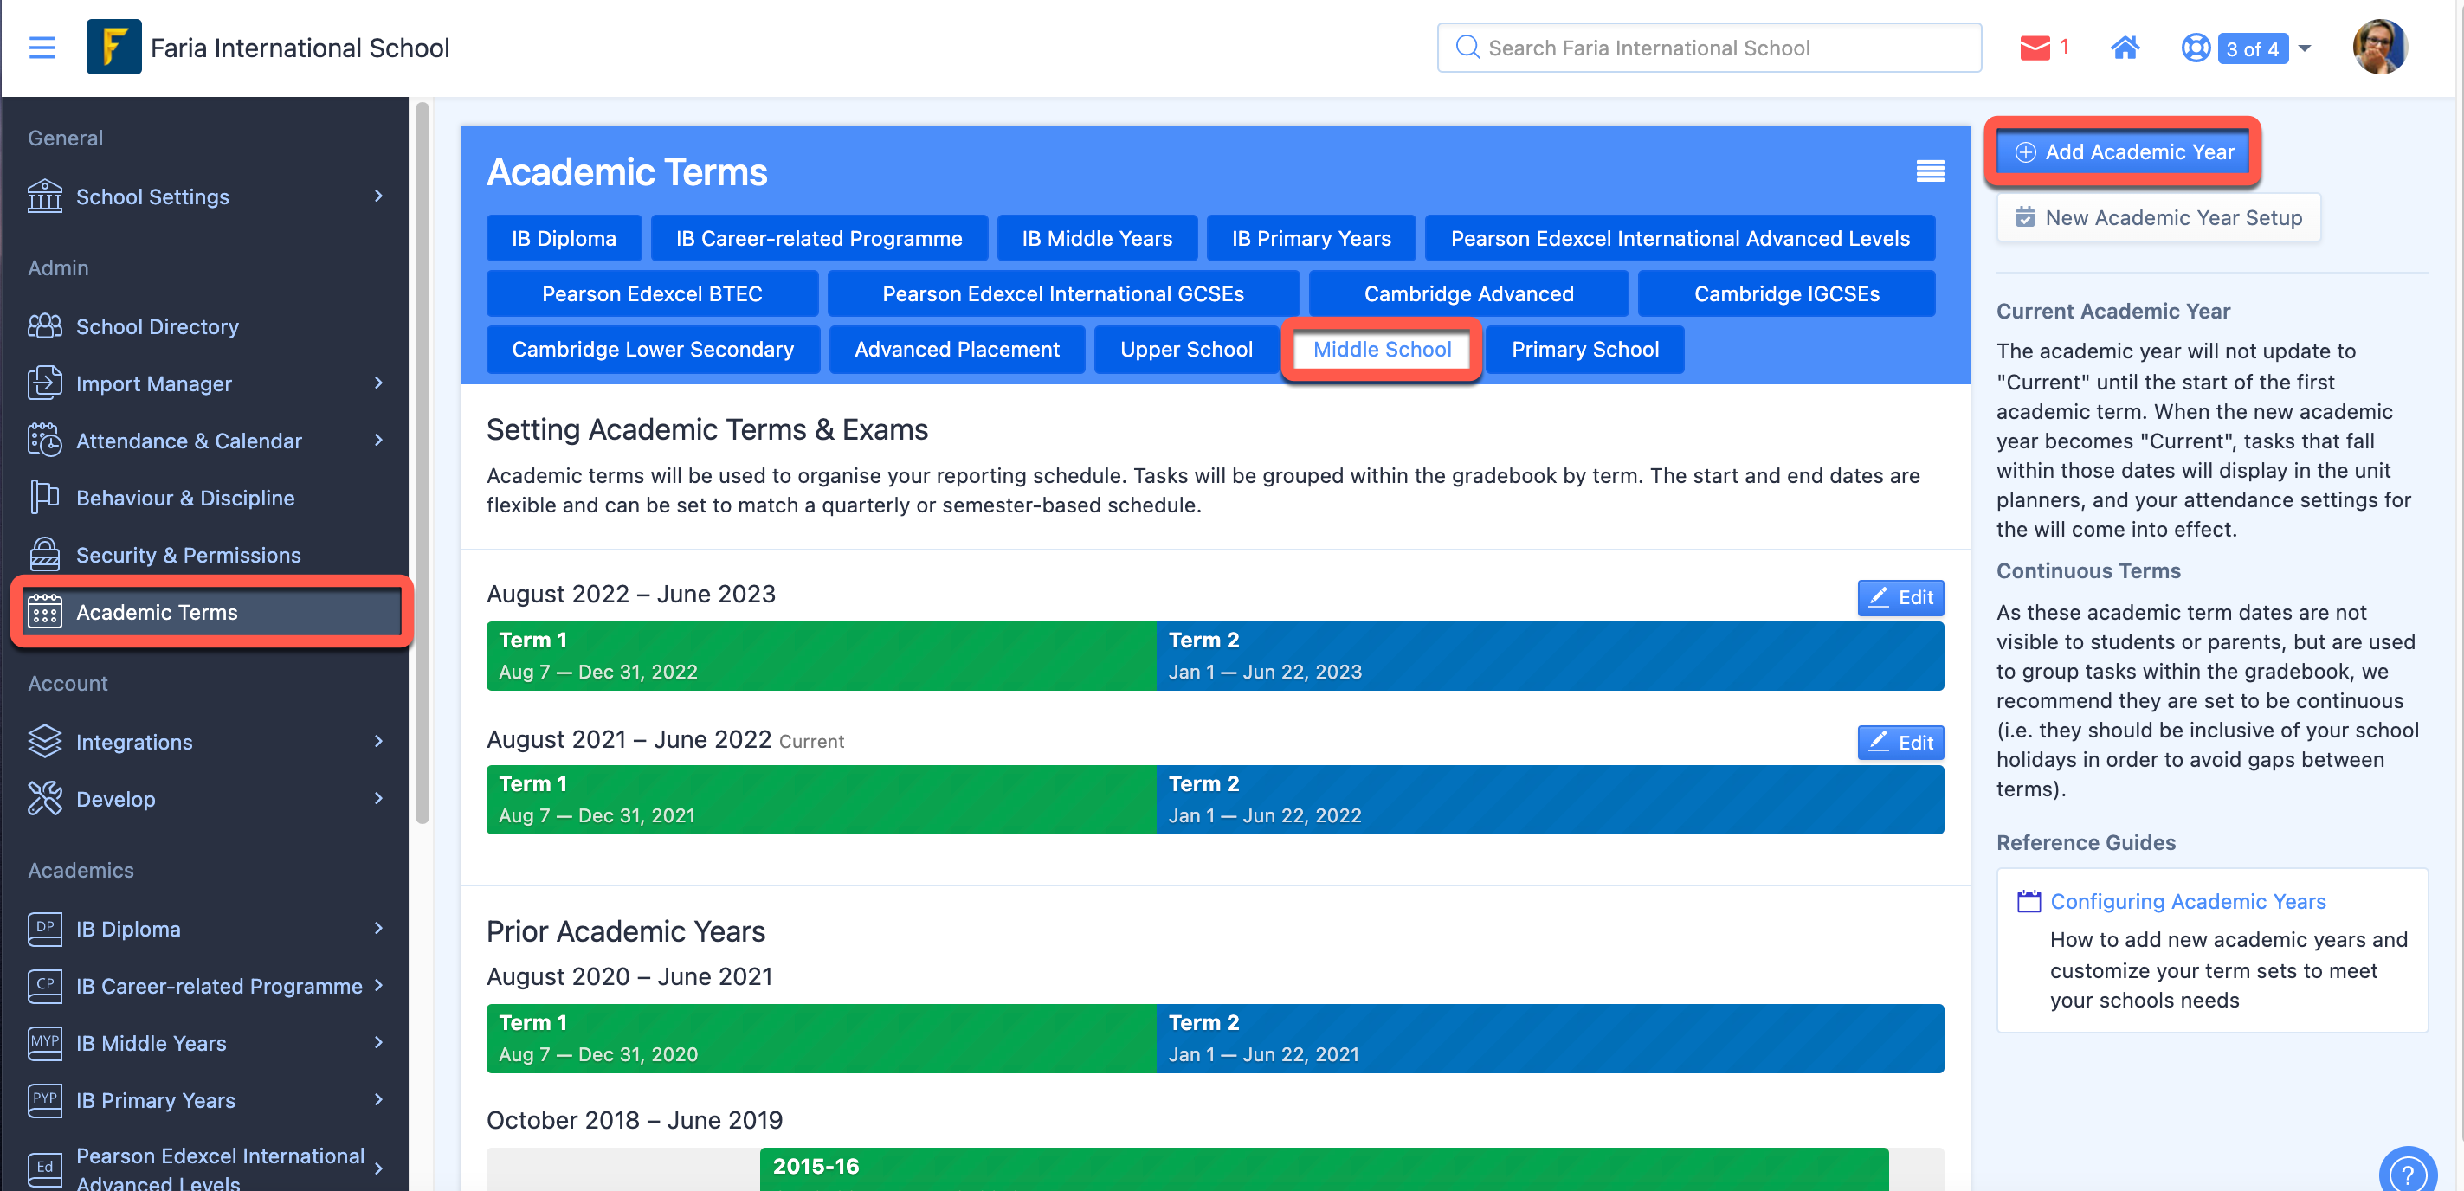Open the Configuring Academic Years guide link
This screenshot has width=2464, height=1191.
point(2188,901)
